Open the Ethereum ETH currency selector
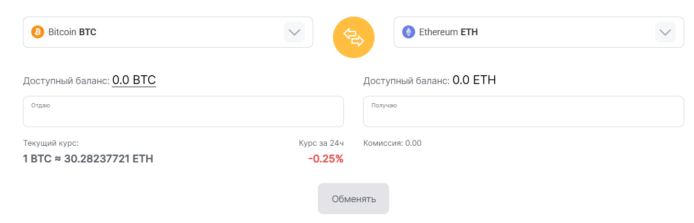Image resolution: width=694 pixels, height=223 pixels. [x=539, y=32]
